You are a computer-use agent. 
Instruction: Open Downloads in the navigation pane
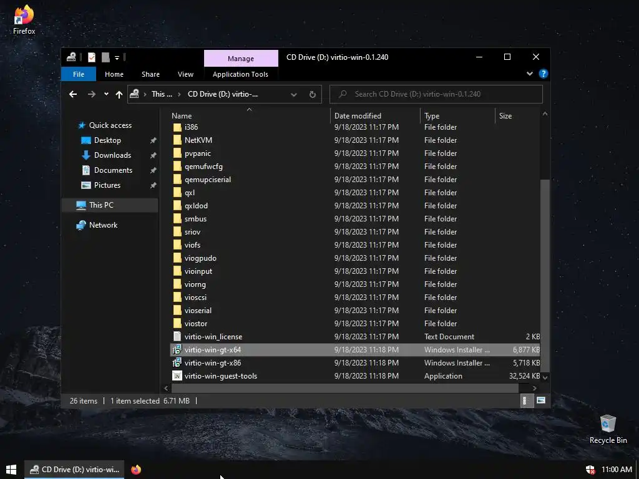tap(112, 155)
